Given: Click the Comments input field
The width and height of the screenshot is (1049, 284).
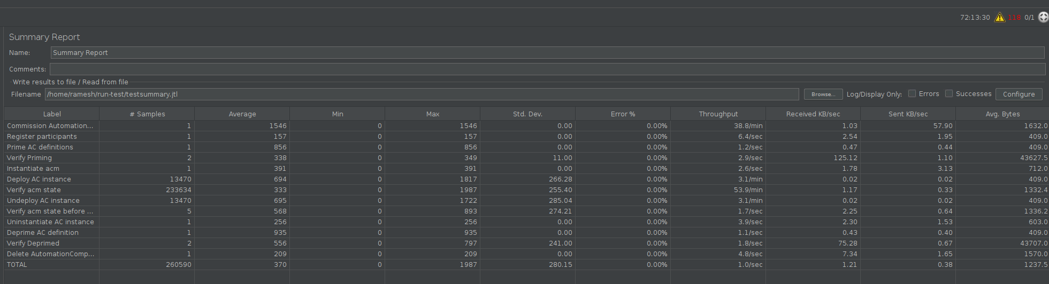Looking at the screenshot, I should [x=547, y=69].
